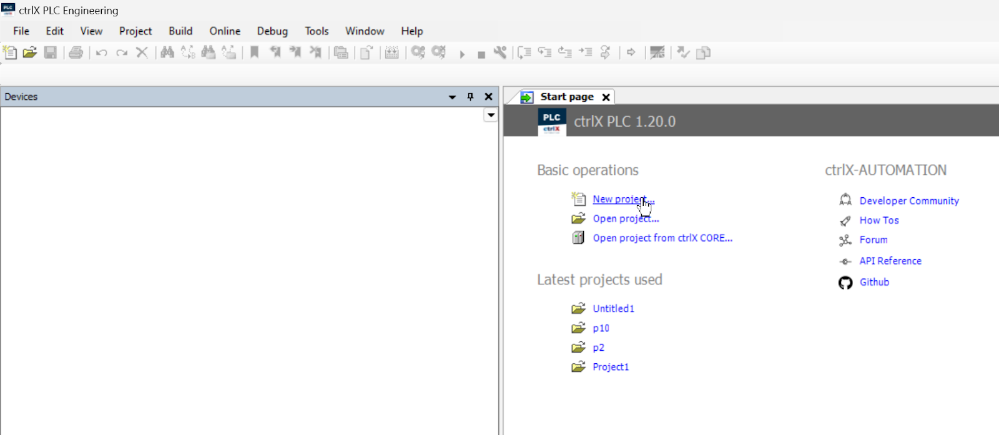Image resolution: width=999 pixels, height=435 pixels.
Task: Close the Devices panel
Action: click(x=489, y=97)
